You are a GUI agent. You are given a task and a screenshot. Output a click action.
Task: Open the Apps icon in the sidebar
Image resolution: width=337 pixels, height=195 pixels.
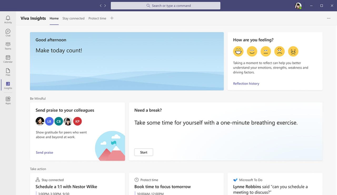coord(8,100)
